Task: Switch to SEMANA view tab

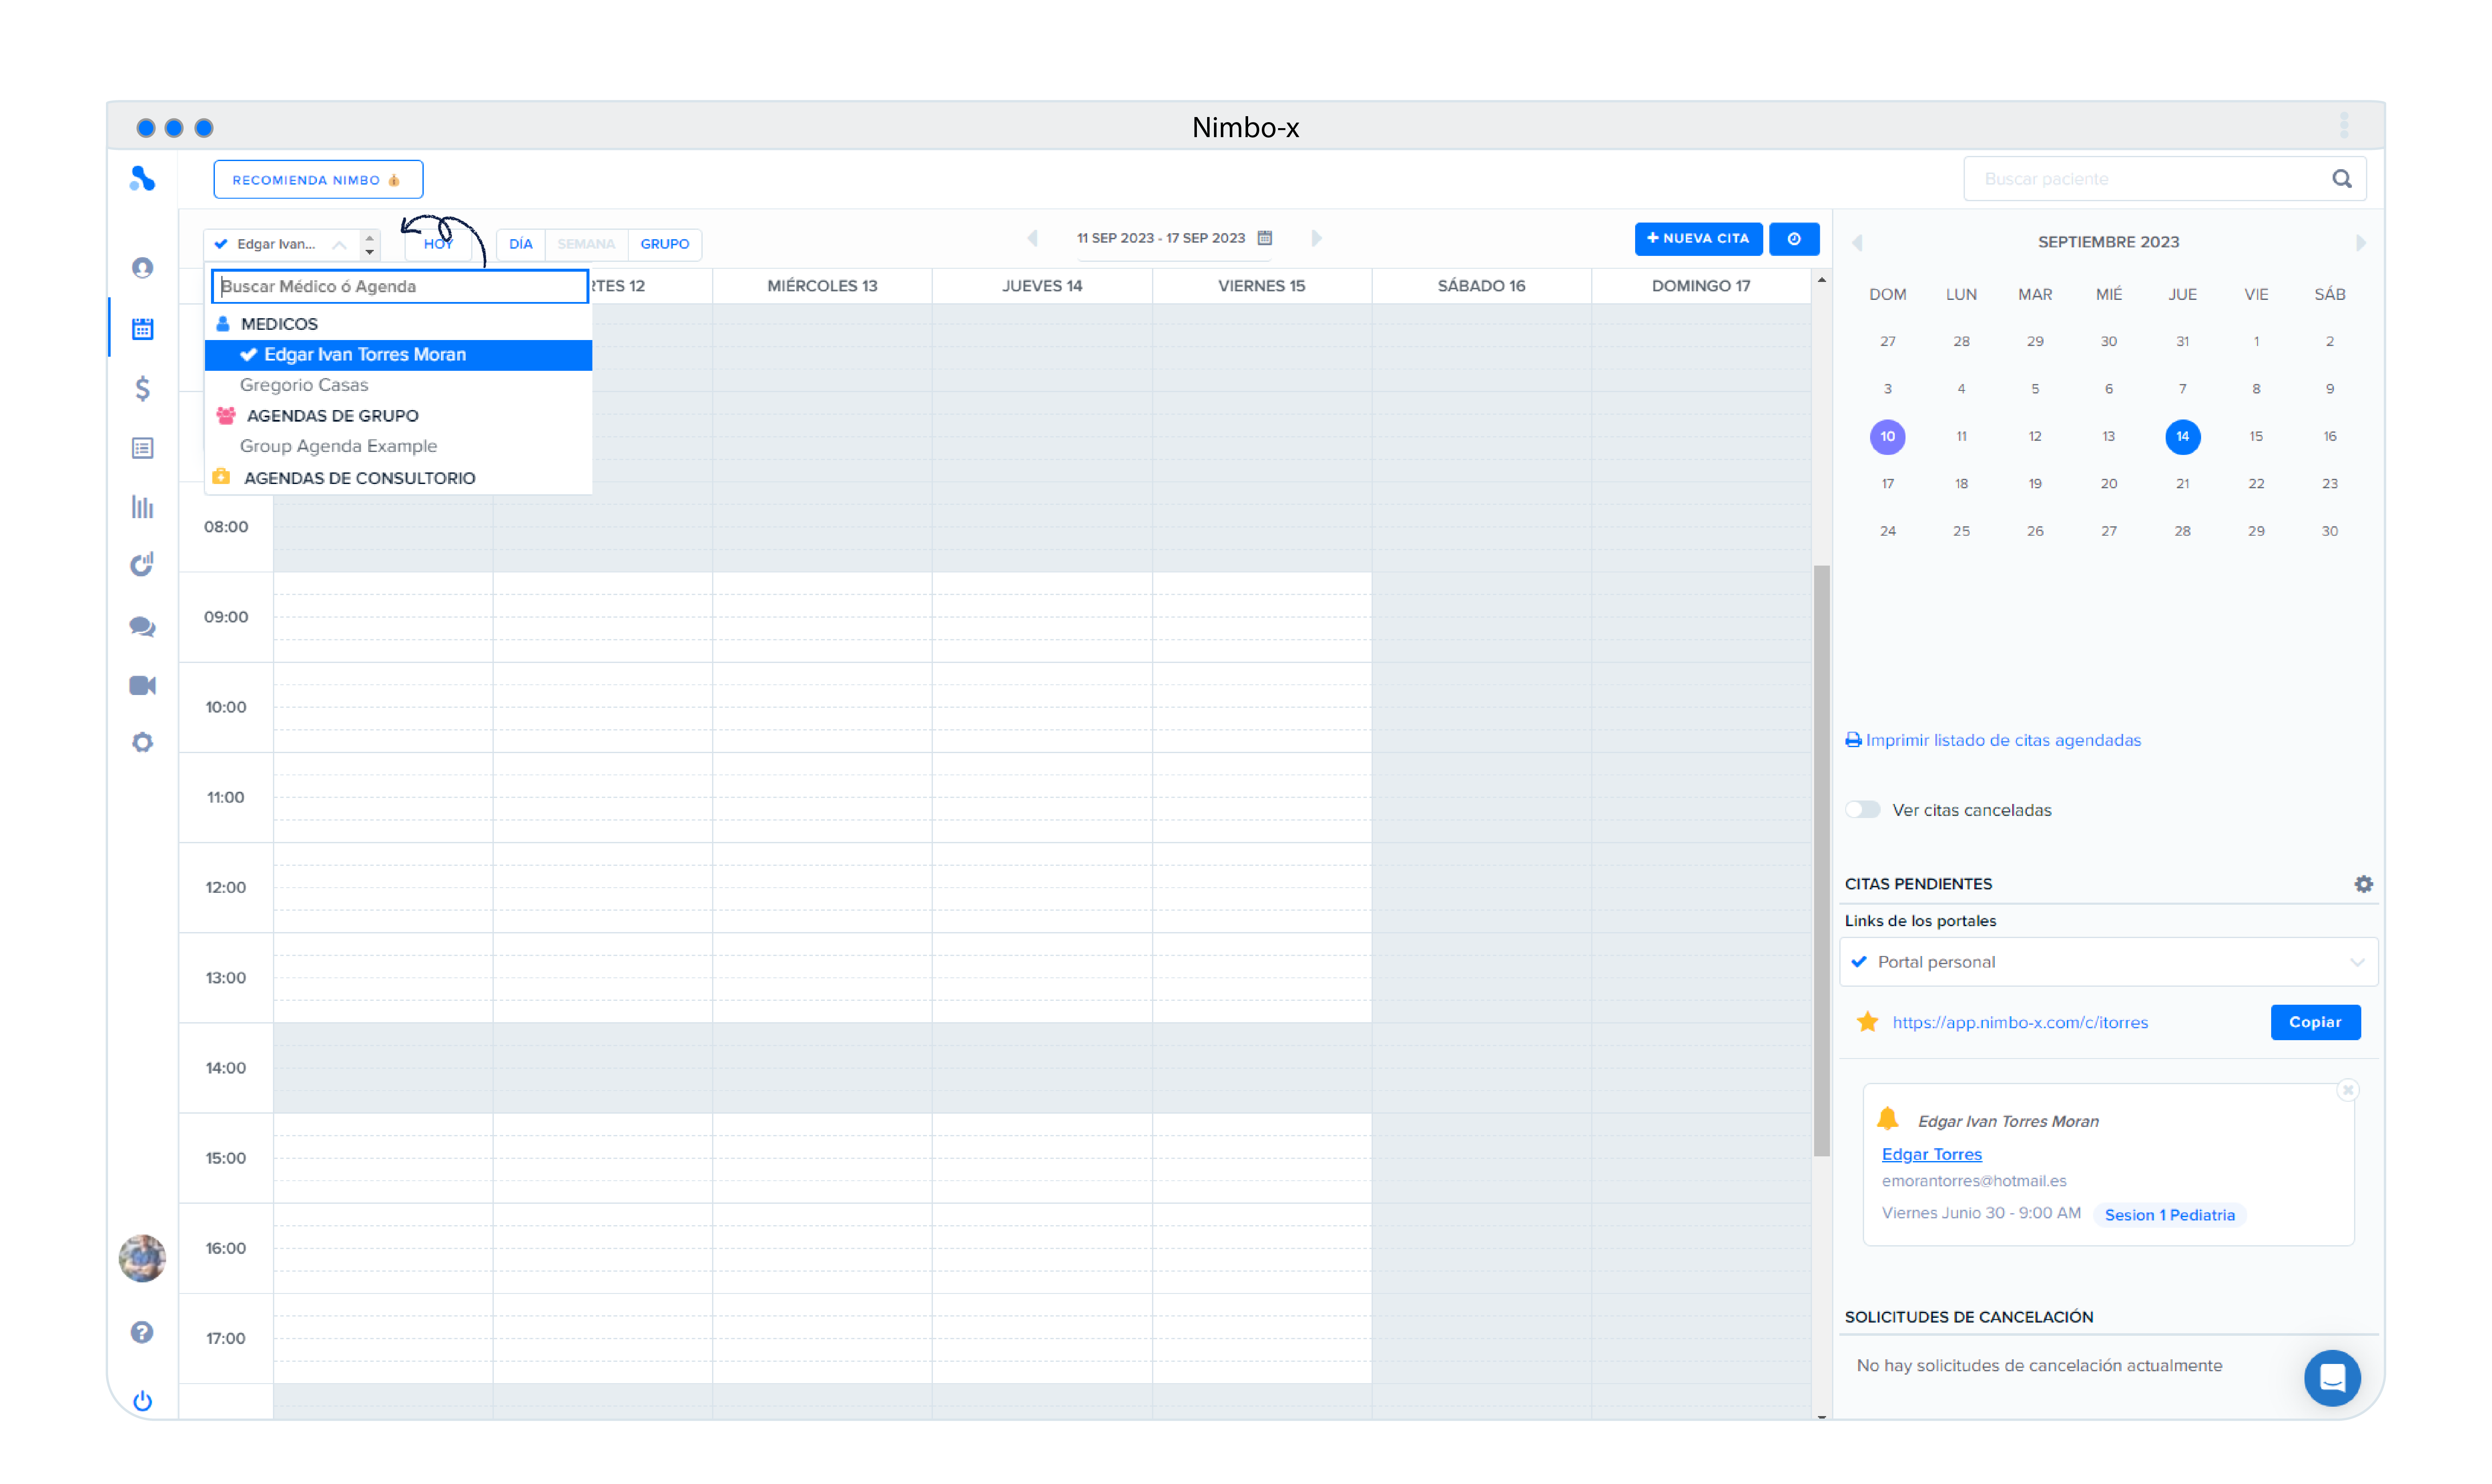Action: point(586,244)
